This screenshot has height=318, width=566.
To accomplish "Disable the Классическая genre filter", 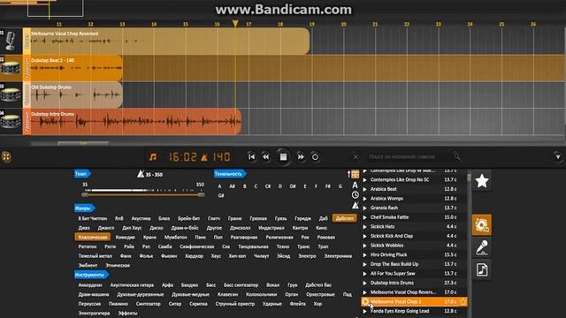I will click(92, 238).
